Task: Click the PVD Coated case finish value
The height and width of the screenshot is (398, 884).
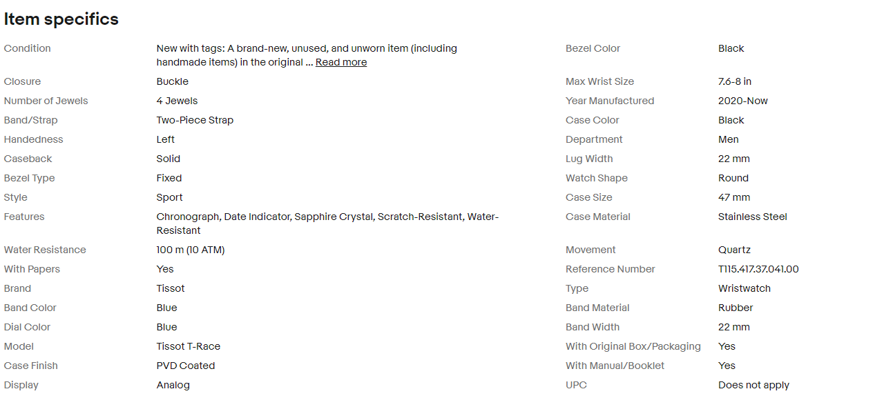Action: (x=186, y=366)
